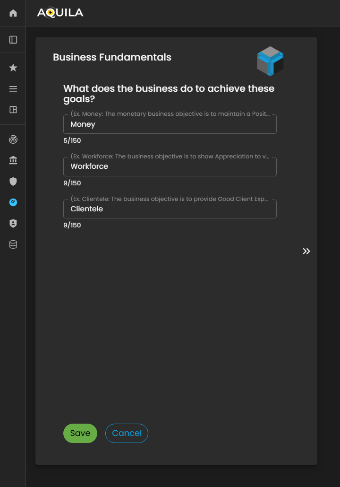Image resolution: width=340 pixels, height=487 pixels.
Task: Focus the Workforce input field
Action: tap(170, 166)
